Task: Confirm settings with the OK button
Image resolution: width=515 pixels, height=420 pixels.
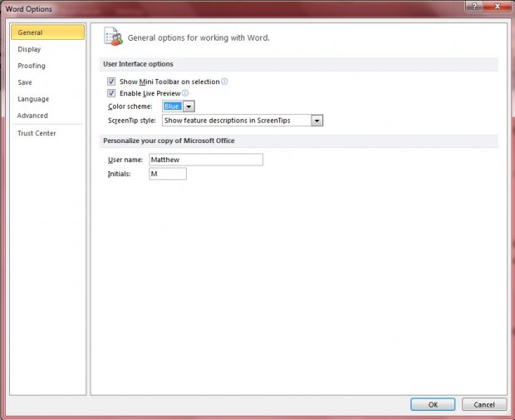Action: point(433,404)
